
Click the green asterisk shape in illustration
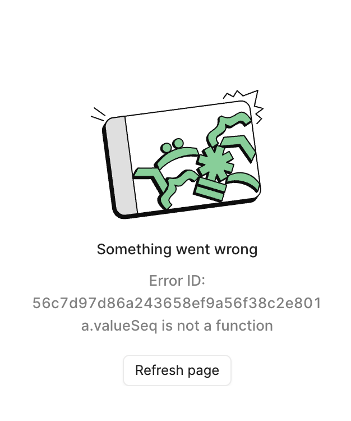(215, 164)
